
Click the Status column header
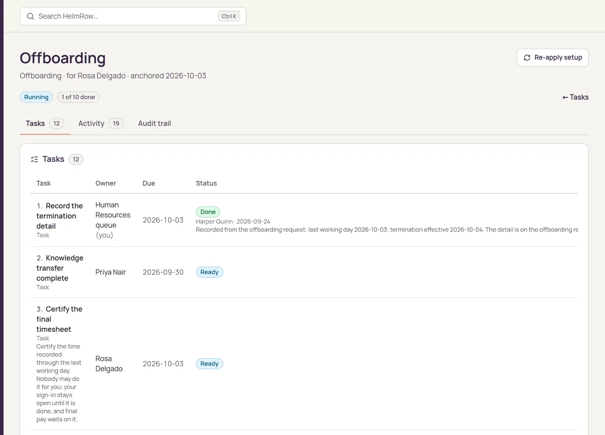207,183
